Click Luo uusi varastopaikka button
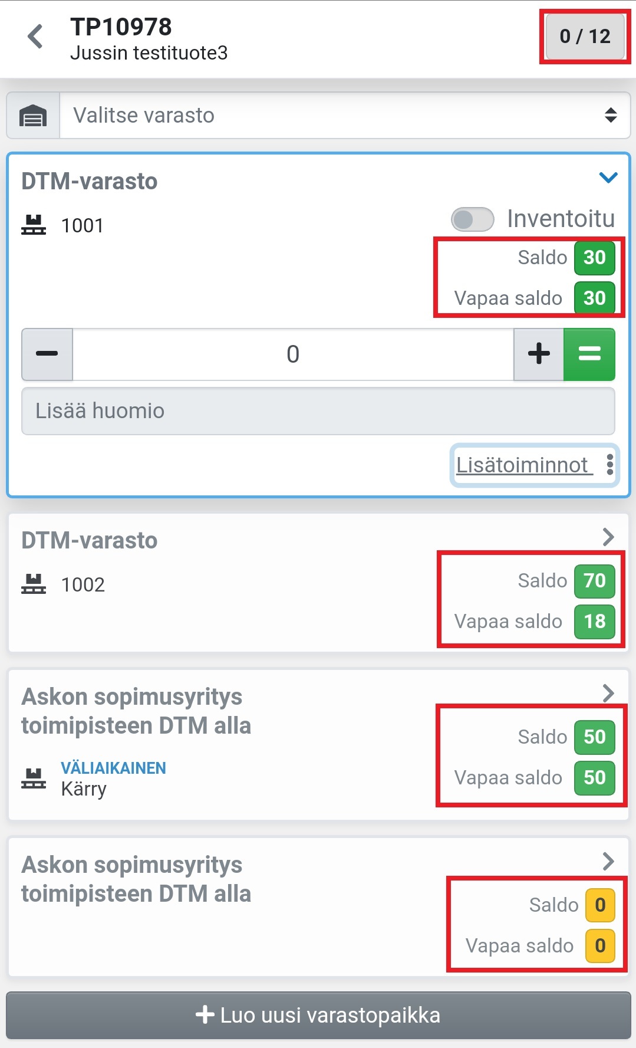 pyautogui.click(x=318, y=1015)
